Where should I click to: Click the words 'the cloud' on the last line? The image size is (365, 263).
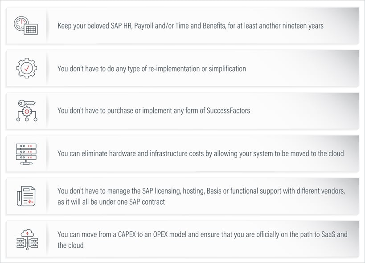pos(70,245)
